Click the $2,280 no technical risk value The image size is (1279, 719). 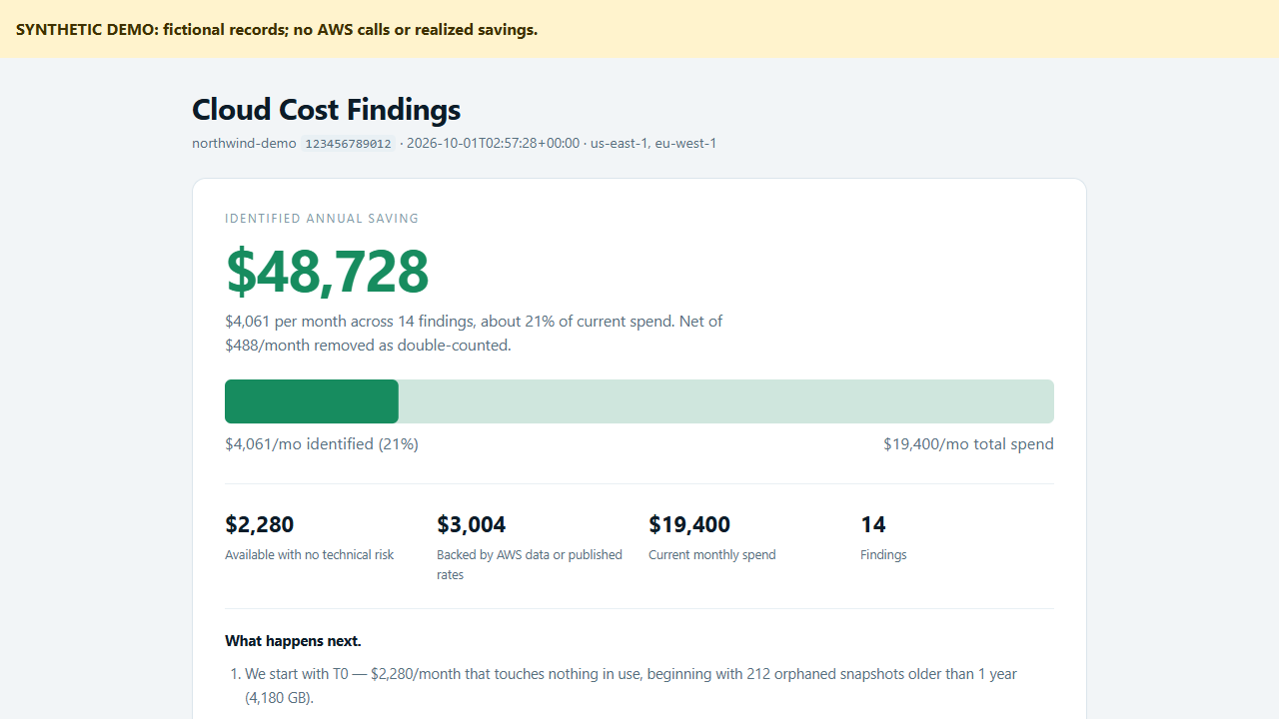[x=260, y=524]
